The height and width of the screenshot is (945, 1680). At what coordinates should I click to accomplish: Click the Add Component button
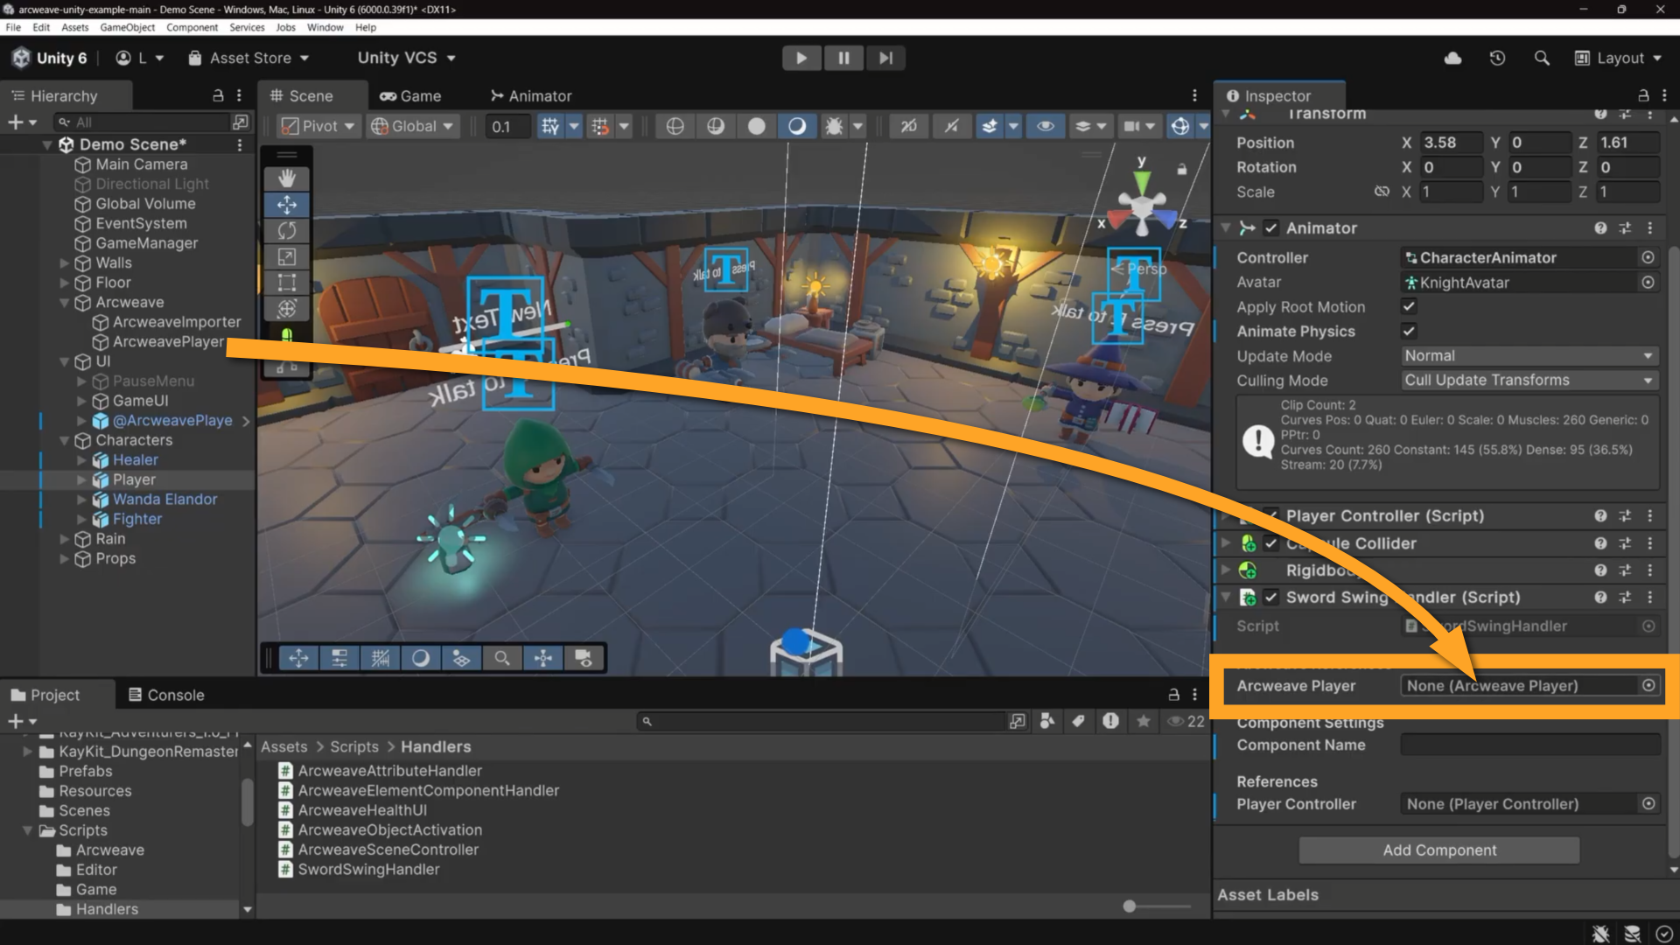[1439, 850]
